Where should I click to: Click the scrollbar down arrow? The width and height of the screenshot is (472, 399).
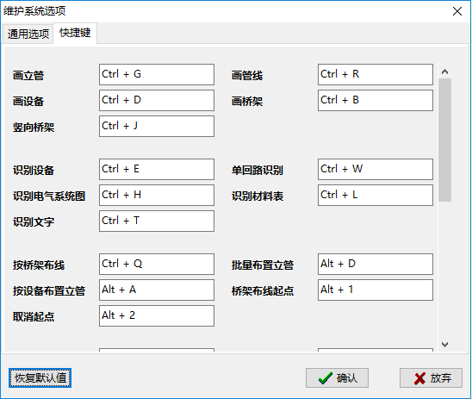445,344
